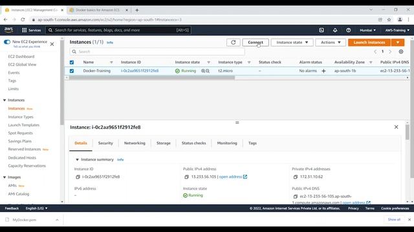
Task: Collapse the Instance summary section
Action: click(77, 160)
